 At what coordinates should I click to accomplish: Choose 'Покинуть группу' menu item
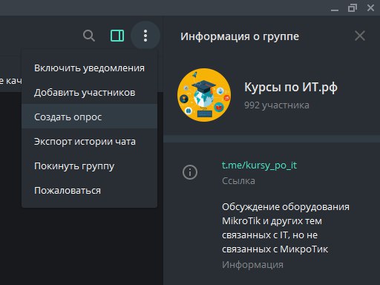click(x=89, y=166)
